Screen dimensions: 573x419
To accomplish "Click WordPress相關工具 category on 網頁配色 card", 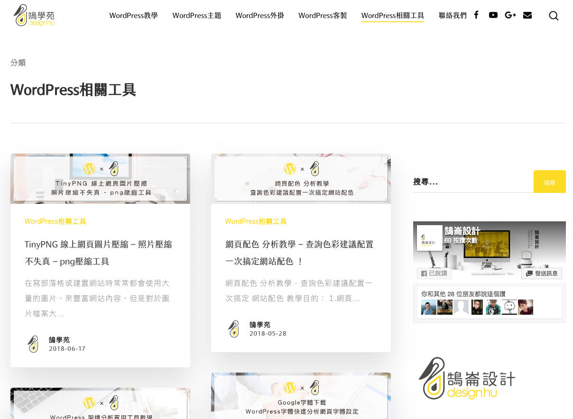I will 256,221.
